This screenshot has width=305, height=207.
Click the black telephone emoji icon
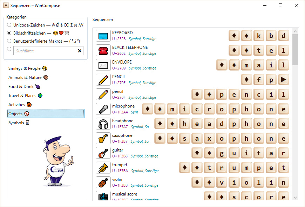tap(103, 51)
